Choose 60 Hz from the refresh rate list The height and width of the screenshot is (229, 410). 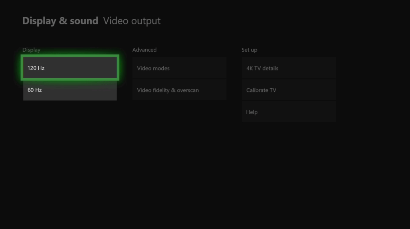pyautogui.click(x=70, y=90)
